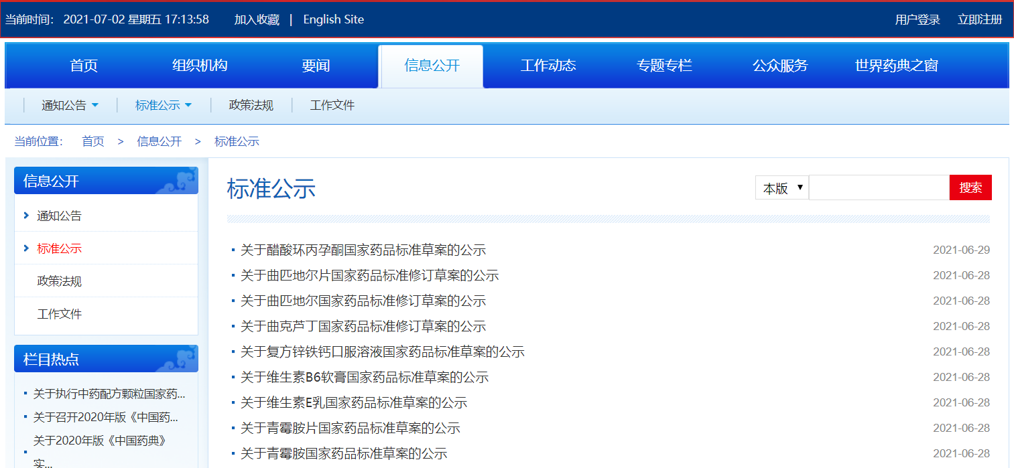
Task: Open the 本版 search scope dropdown
Action: click(x=781, y=188)
